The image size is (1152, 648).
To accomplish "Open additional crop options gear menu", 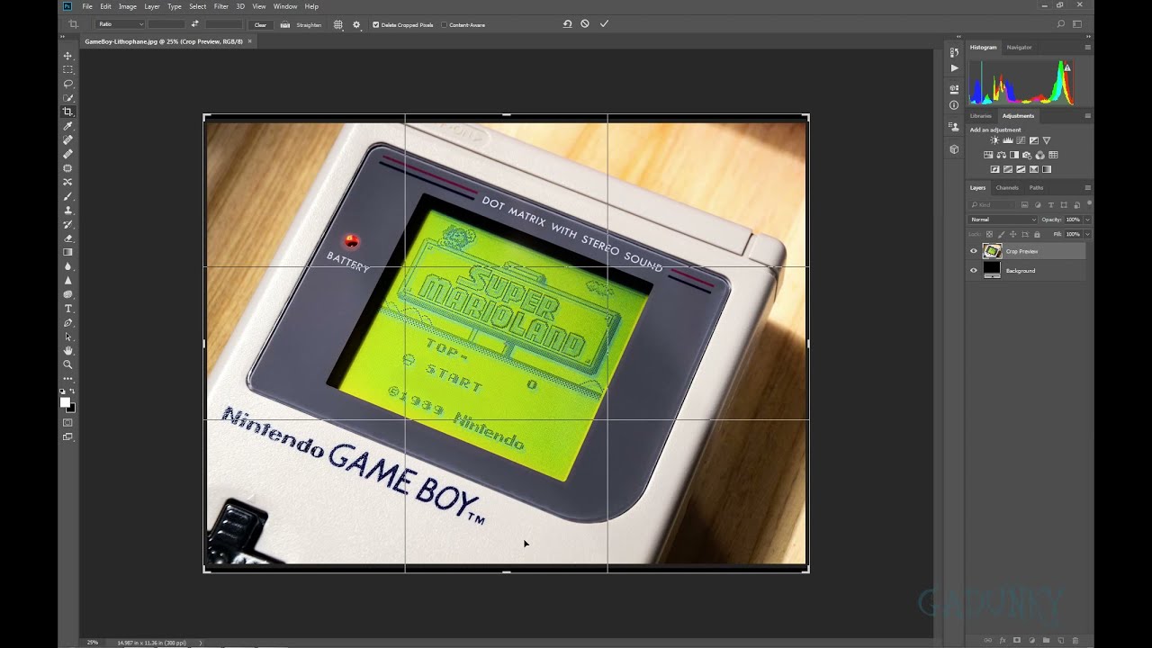I will pyautogui.click(x=356, y=24).
